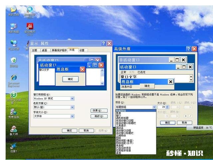Switch to 屏幕保护程序 tab
The image size is (213, 160).
(x=59, y=50)
